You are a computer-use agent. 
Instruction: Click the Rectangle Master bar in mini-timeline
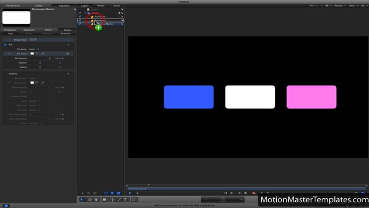click(247, 189)
